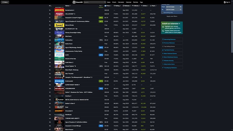Open the Baldur's Gate 3 game link
233x131 pixels.
click(70, 104)
